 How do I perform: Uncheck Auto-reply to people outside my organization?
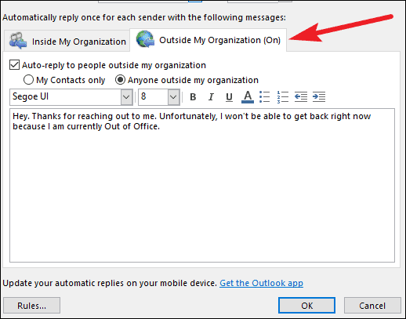pos(14,65)
